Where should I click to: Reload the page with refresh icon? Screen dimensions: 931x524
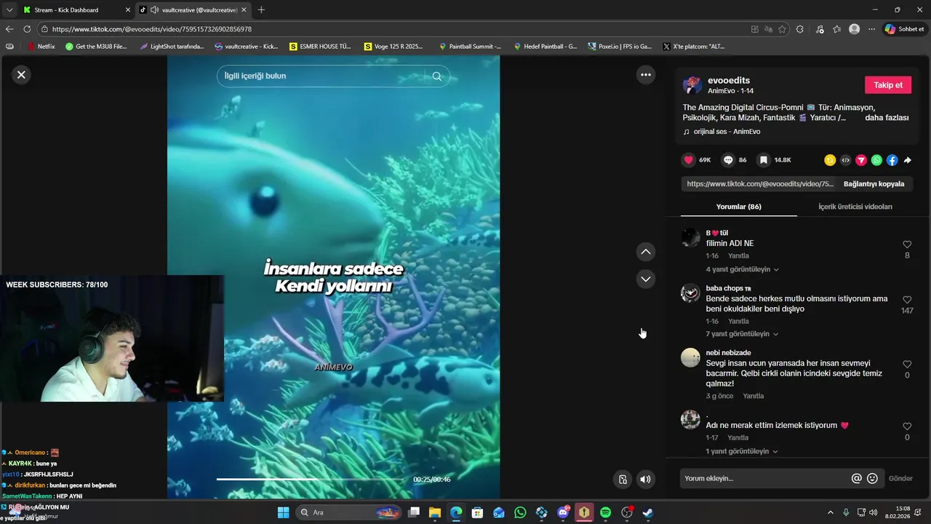(x=27, y=29)
